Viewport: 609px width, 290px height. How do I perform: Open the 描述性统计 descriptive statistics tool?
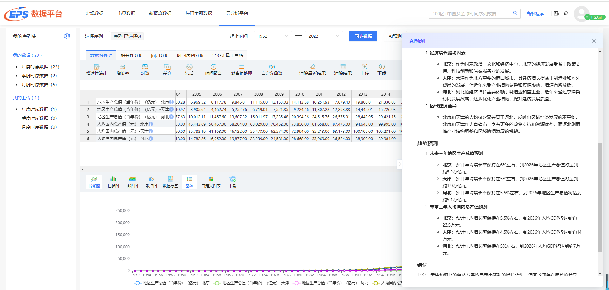click(96, 69)
